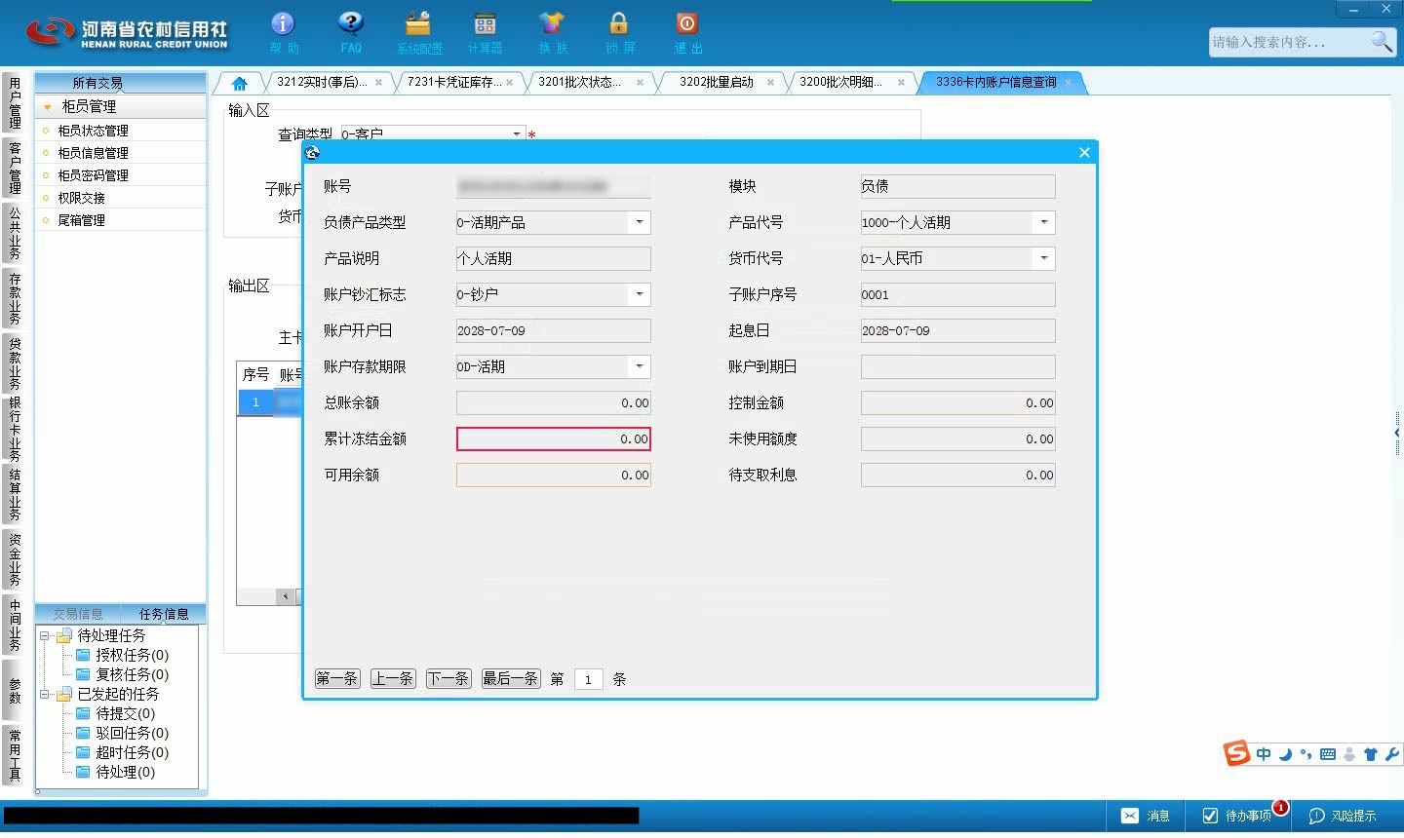Click the search magnifier icon
The width and height of the screenshot is (1404, 838).
[1382, 41]
